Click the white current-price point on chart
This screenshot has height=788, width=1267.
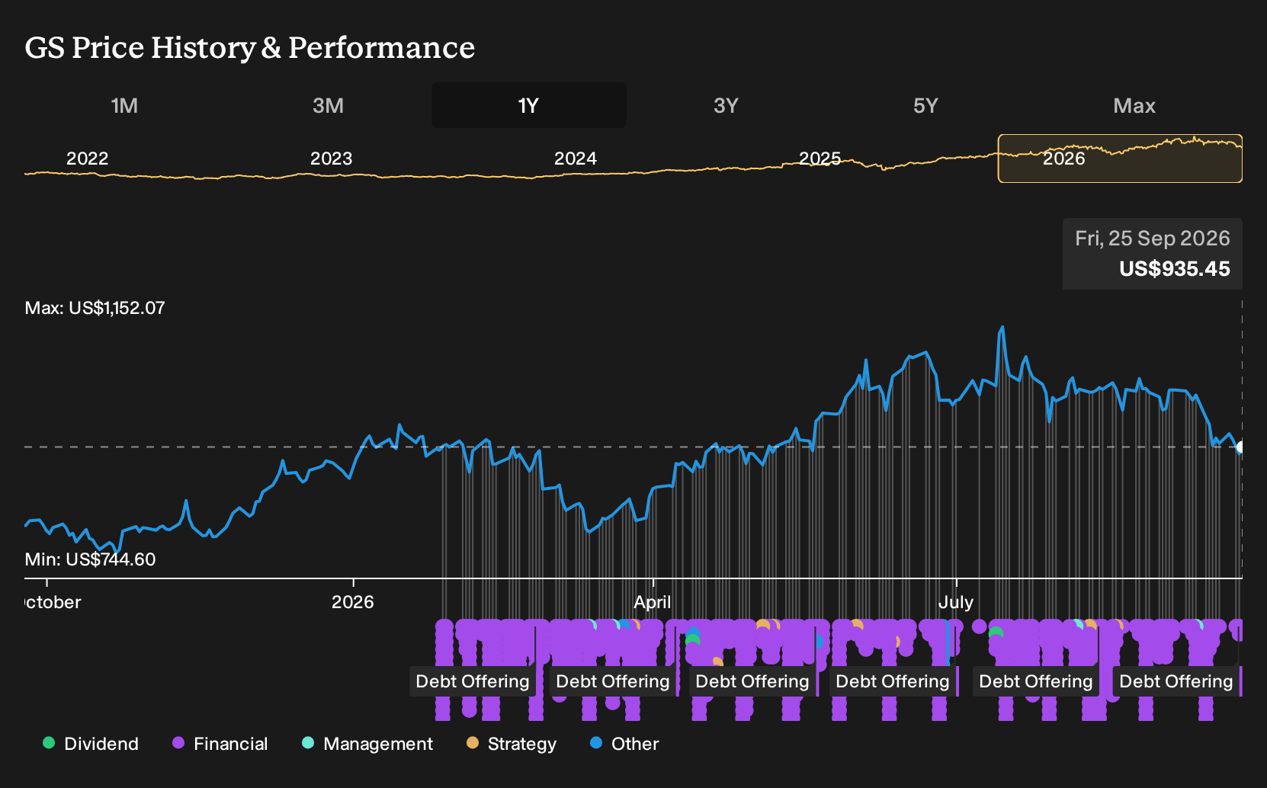1241,447
